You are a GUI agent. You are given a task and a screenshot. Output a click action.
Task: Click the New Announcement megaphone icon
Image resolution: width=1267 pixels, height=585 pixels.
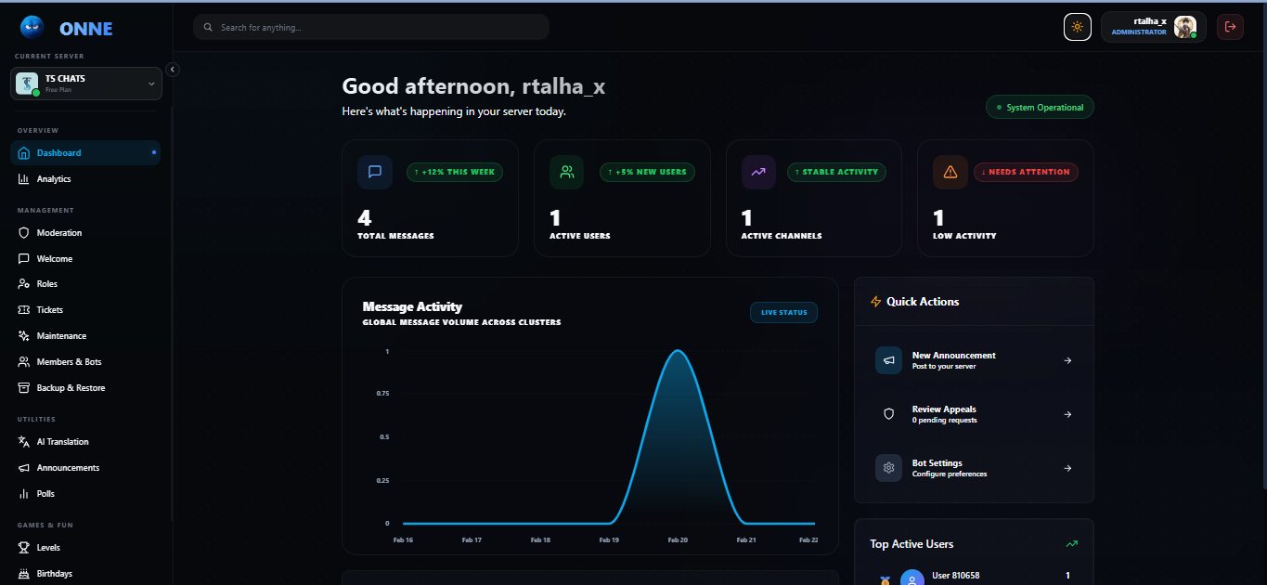(x=888, y=360)
